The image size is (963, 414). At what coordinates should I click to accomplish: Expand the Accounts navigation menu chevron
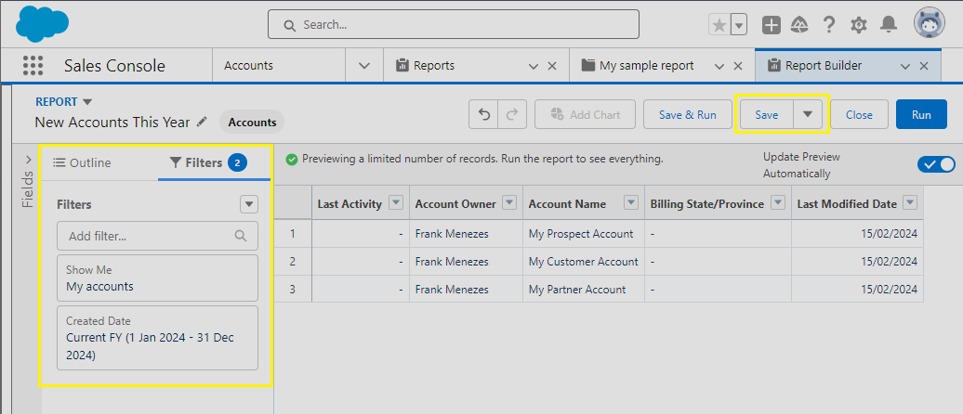click(363, 66)
